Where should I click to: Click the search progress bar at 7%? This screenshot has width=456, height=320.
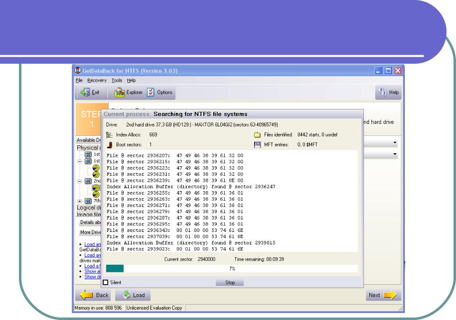pyautogui.click(x=232, y=269)
